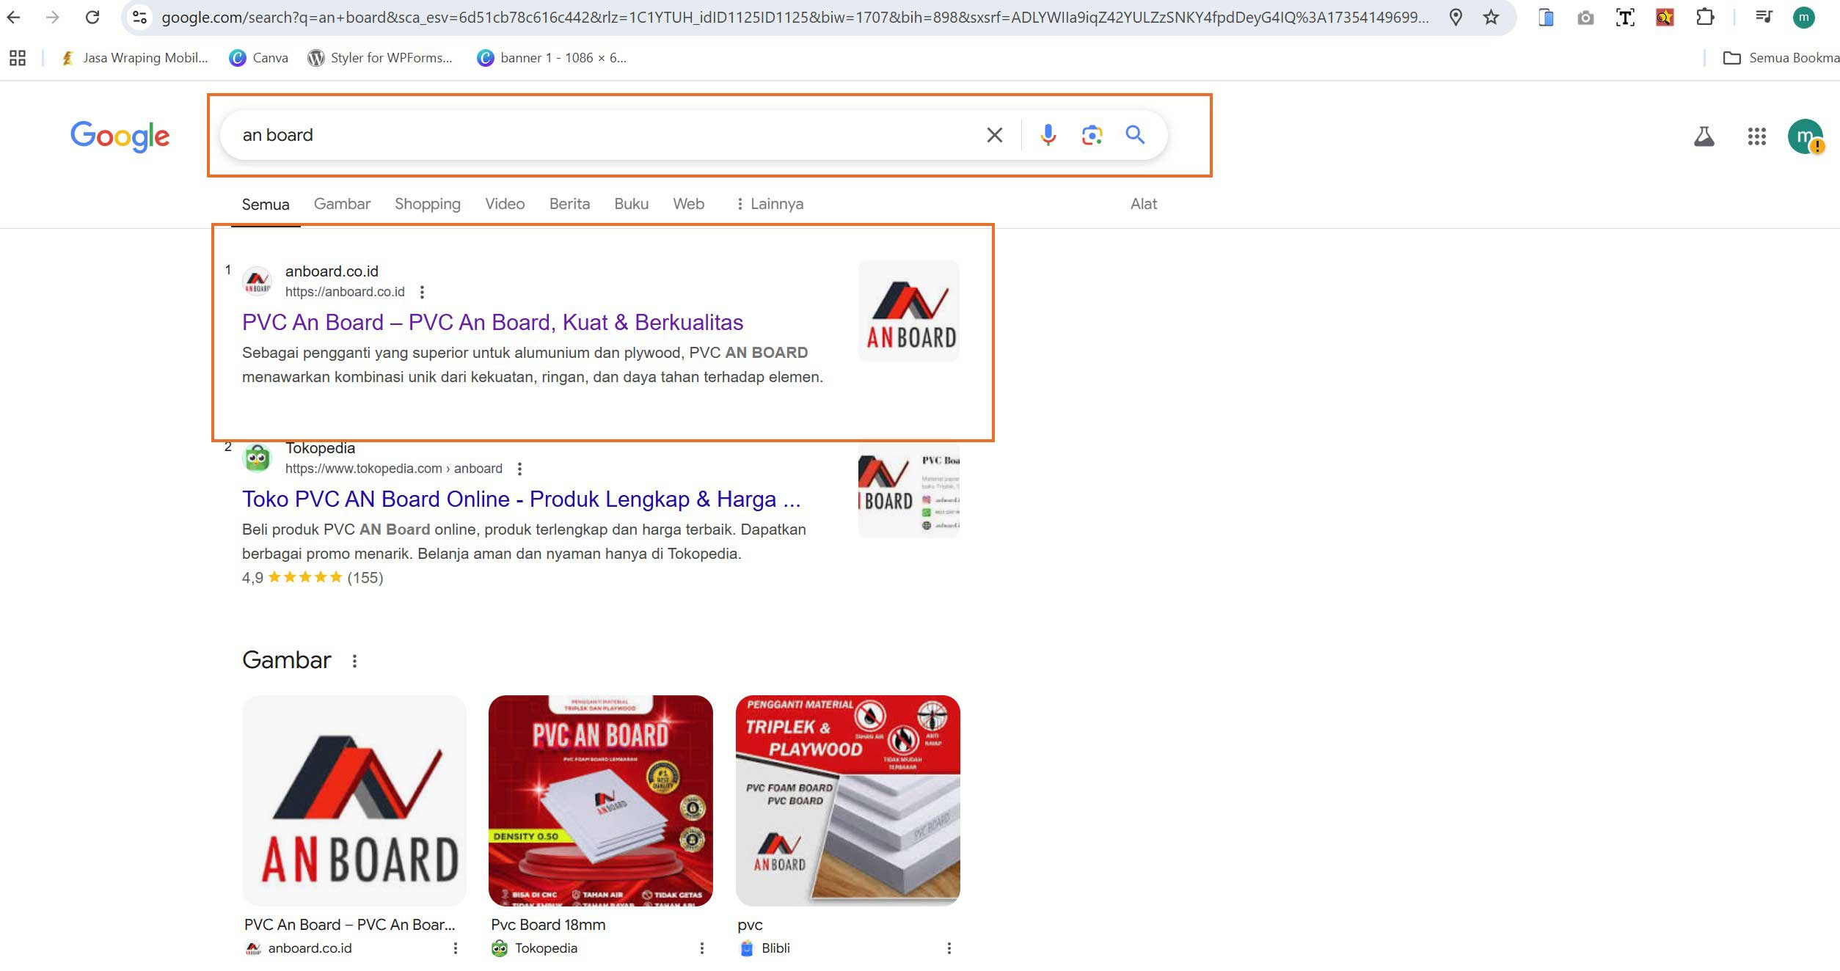Open PVC An Board Kuat & Berkualitas result
Screen dimensions: 1840x971
pyautogui.click(x=492, y=323)
